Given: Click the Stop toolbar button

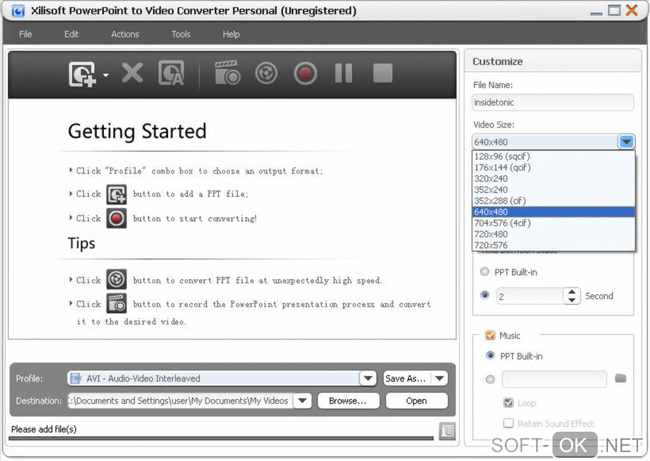Looking at the screenshot, I should [382, 73].
